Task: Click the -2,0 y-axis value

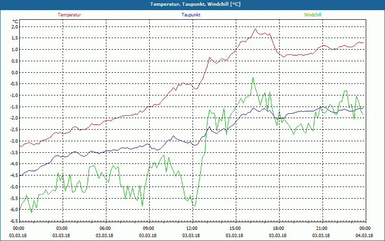Action: (x=14, y=118)
